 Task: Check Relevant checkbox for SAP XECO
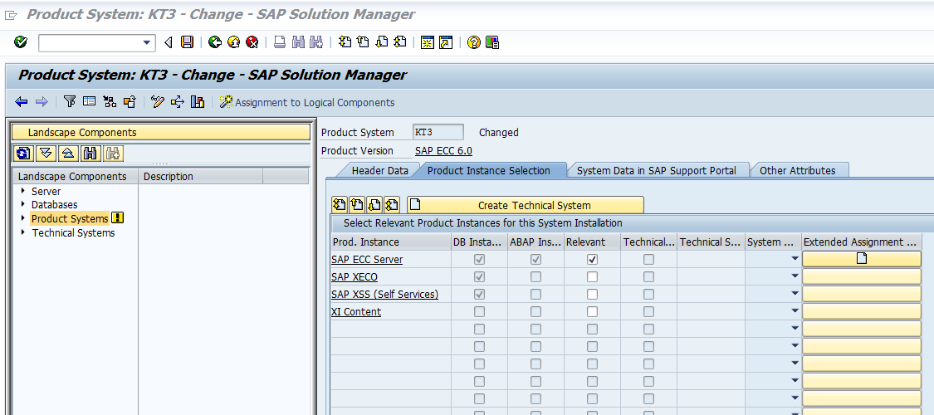point(592,277)
